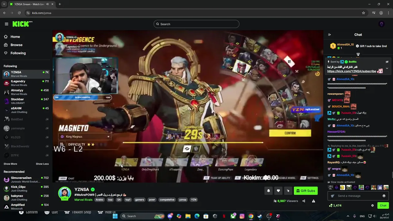
Task: Select the top1 tag
Action: [x=128, y=200]
